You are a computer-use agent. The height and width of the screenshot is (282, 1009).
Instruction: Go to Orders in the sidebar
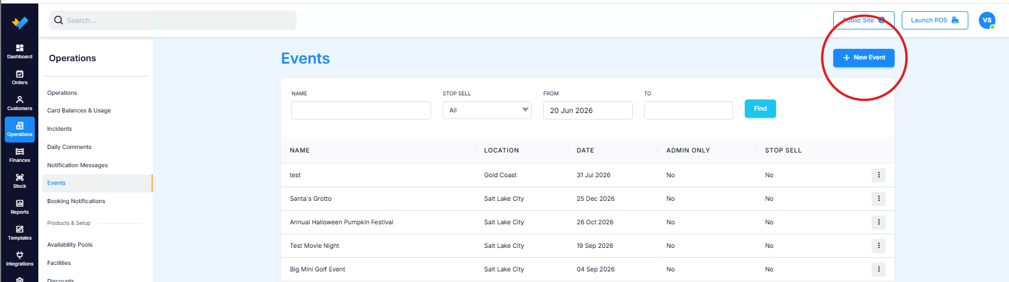19,77
